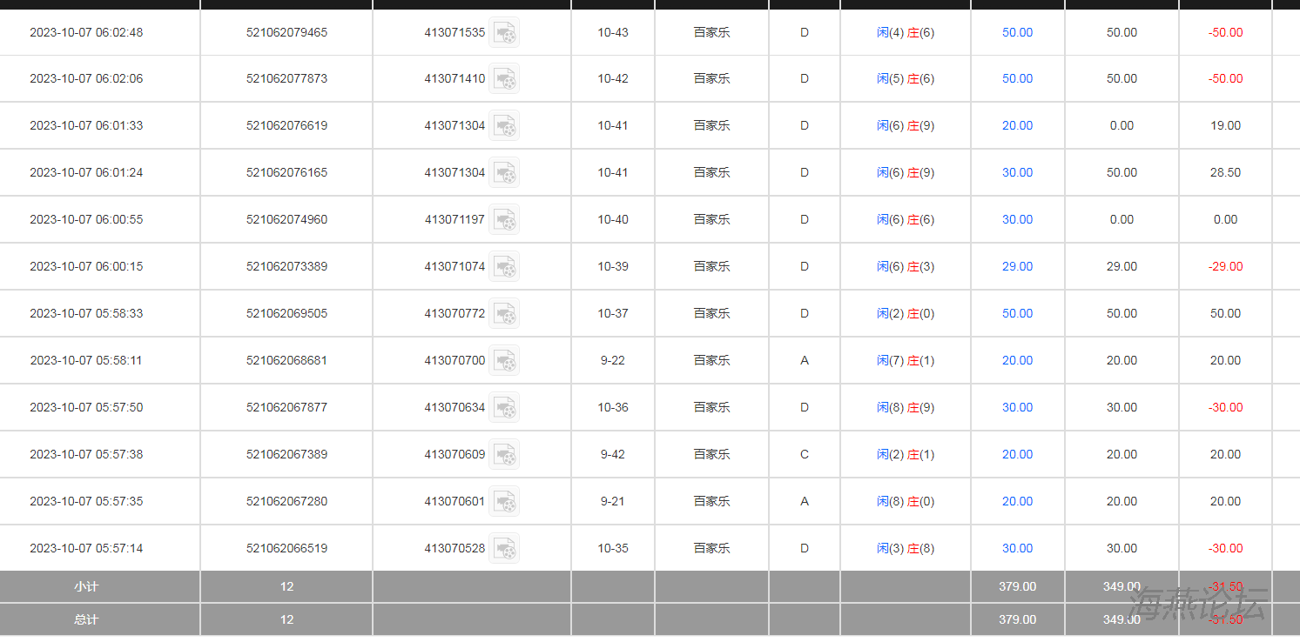Select order number 521062066519
The image size is (1300, 642).
coord(286,548)
